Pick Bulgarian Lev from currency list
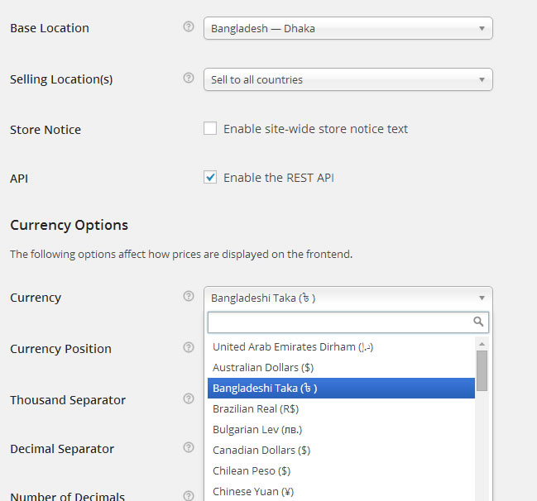The image size is (537, 501). (341, 429)
